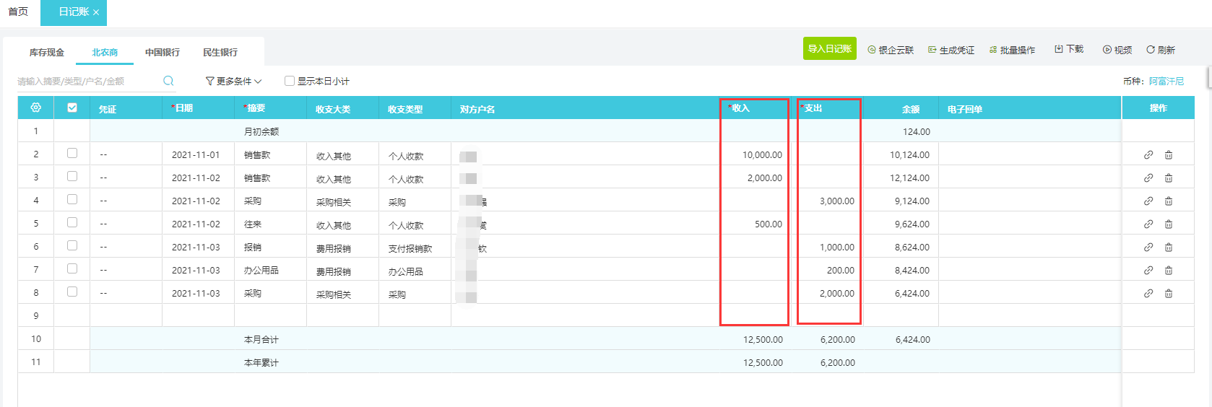This screenshot has width=1212, height=407.
Task: Click 本月合计 summary row label
Action: pyautogui.click(x=261, y=340)
